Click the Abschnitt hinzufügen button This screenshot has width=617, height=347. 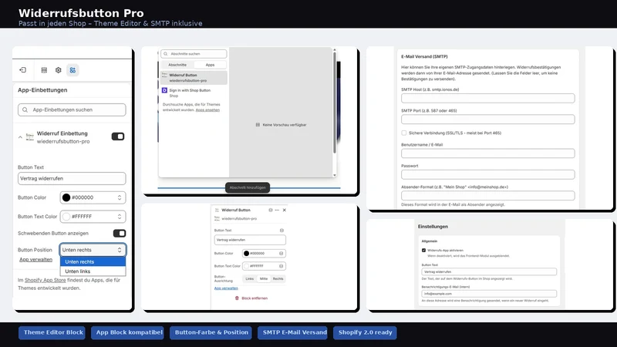[248, 187]
